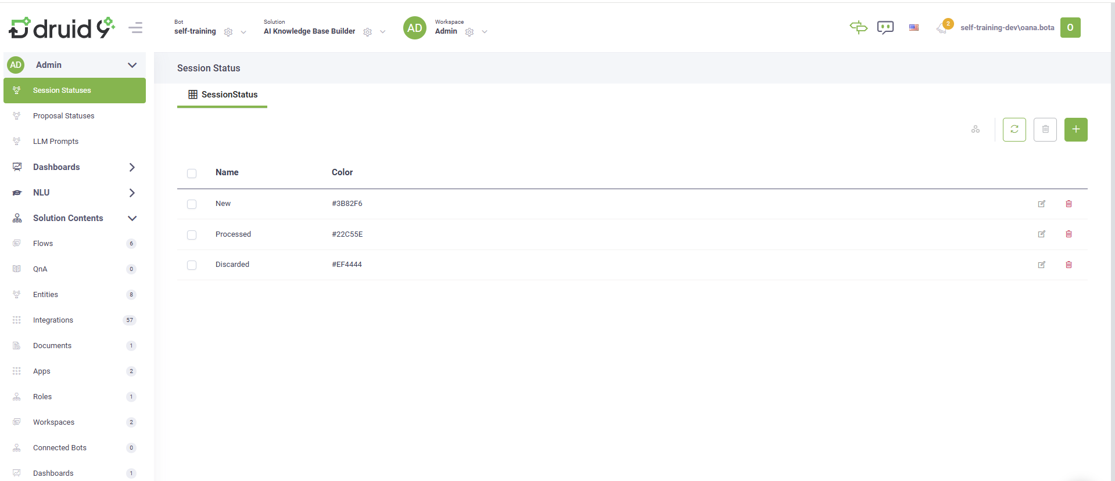Open notifications bell icon
1115x481 pixels.
click(x=943, y=27)
